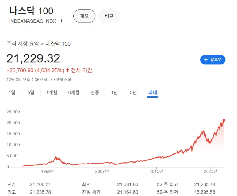This screenshot has height=196, width=237.
Task: Click the 2007년 axis label
Action: click(102, 171)
